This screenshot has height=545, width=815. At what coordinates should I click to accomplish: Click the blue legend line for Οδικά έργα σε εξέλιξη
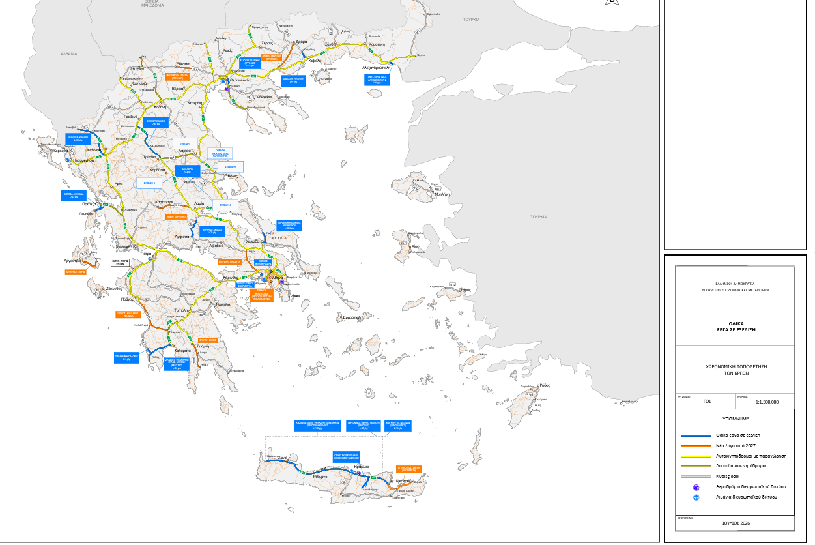click(x=696, y=435)
